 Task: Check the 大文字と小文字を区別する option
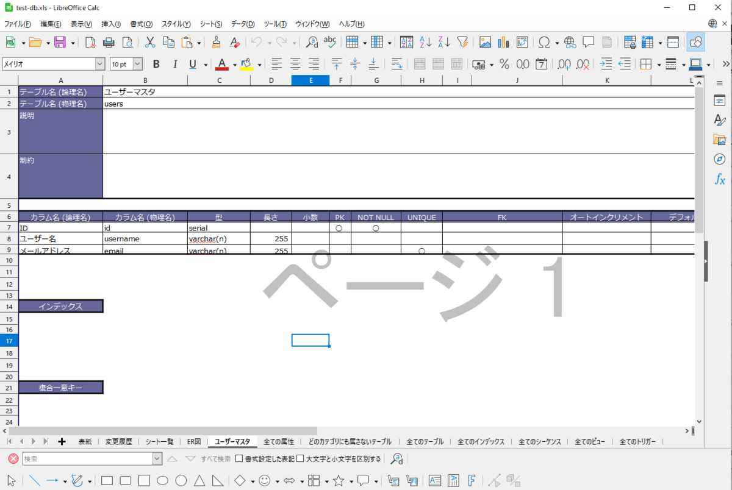[300, 458]
